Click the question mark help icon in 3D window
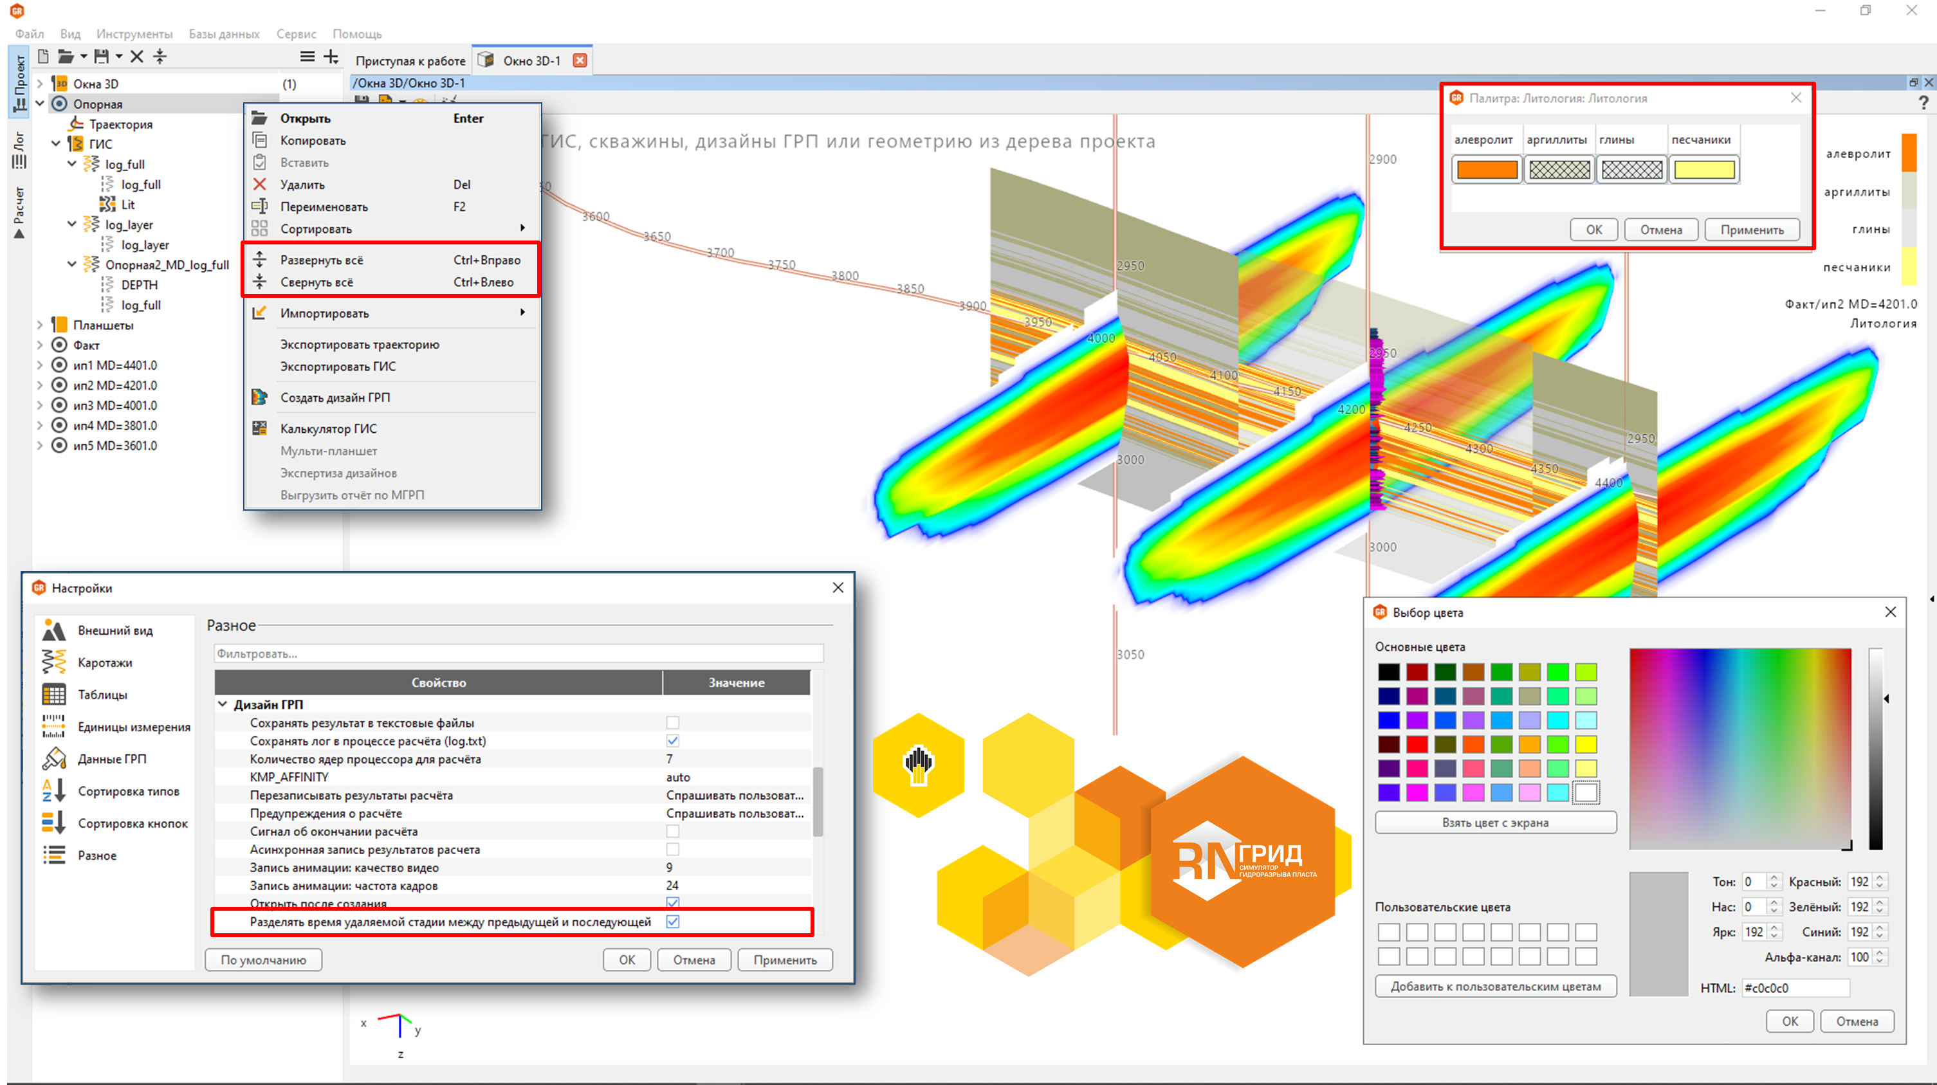Screen dimensions: 1937x1085 (x=1923, y=103)
